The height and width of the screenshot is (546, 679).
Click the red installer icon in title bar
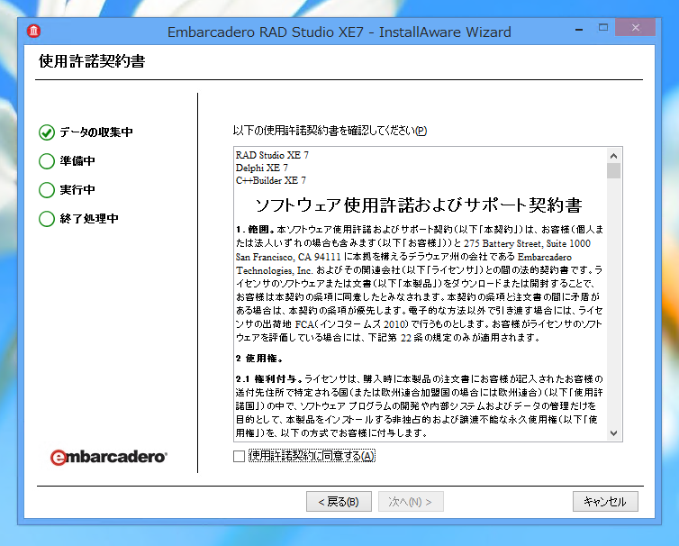(34, 32)
